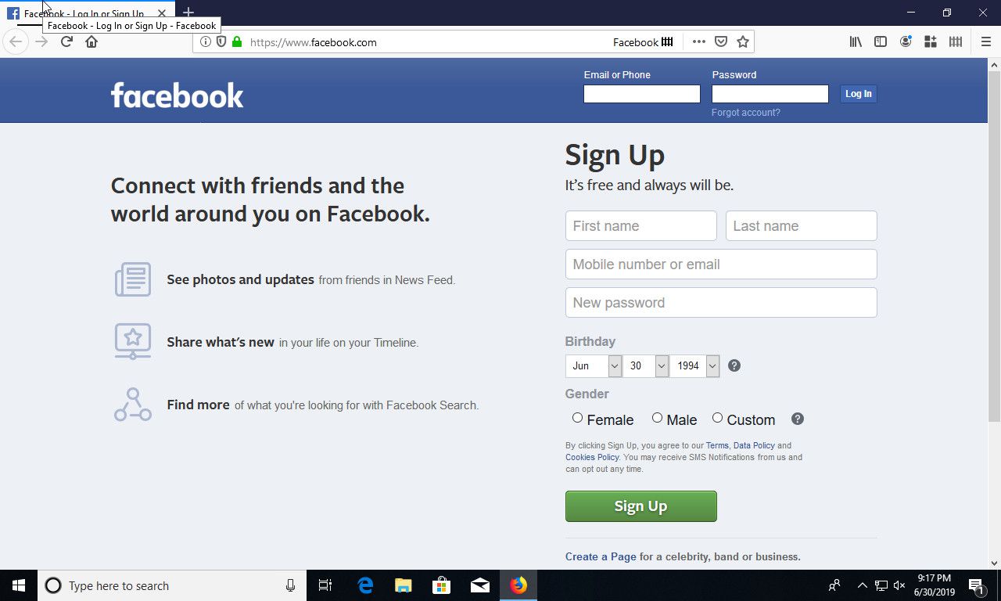Open the Firefox Library icon
The width and height of the screenshot is (1001, 601).
click(856, 42)
